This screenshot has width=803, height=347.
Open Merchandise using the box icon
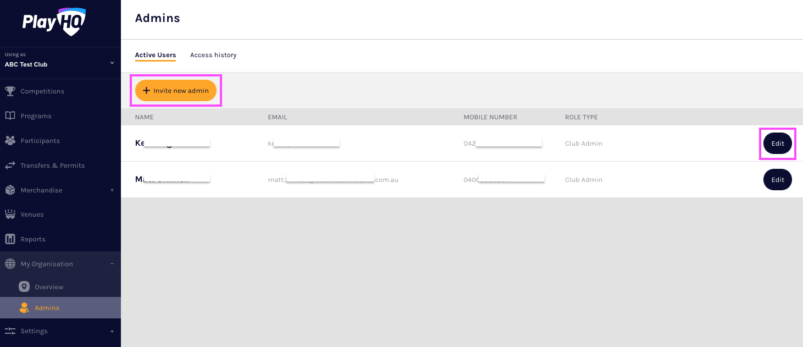click(x=10, y=190)
